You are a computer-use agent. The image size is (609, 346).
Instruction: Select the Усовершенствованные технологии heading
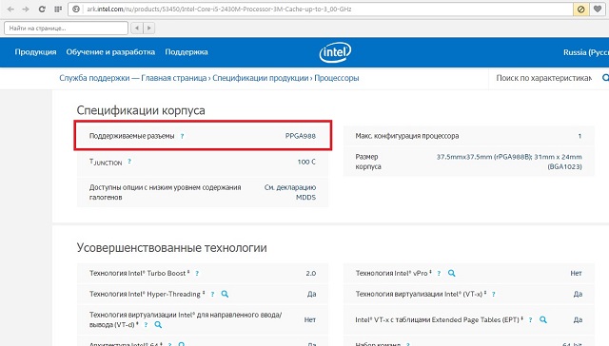171,247
